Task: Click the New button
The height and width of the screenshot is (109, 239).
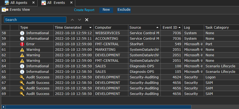Action: [x=106, y=10]
